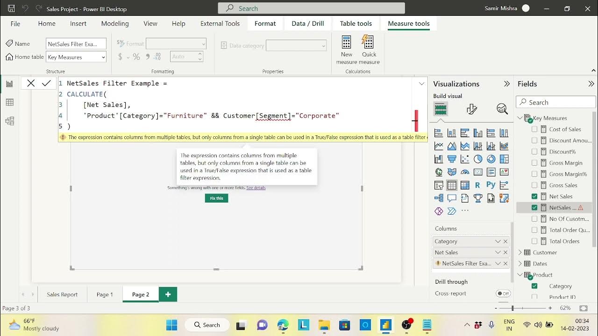
Task: Select the R script visual
Action: tap(477, 185)
